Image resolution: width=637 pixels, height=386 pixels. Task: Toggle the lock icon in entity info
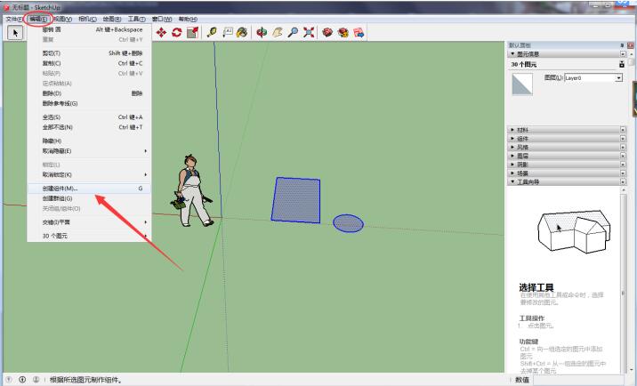[x=621, y=64]
